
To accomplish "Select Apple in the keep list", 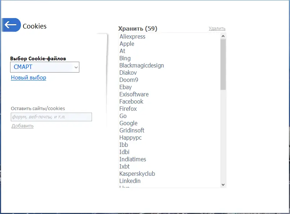I will (127, 44).
